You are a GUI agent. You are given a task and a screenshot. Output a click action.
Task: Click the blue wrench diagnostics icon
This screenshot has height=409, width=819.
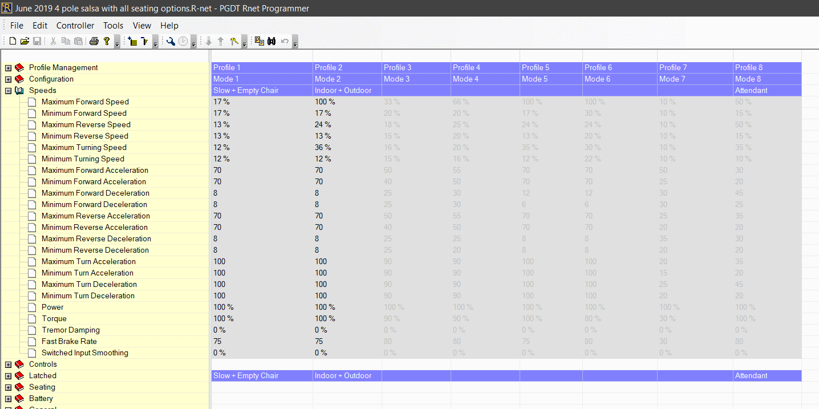(x=171, y=41)
